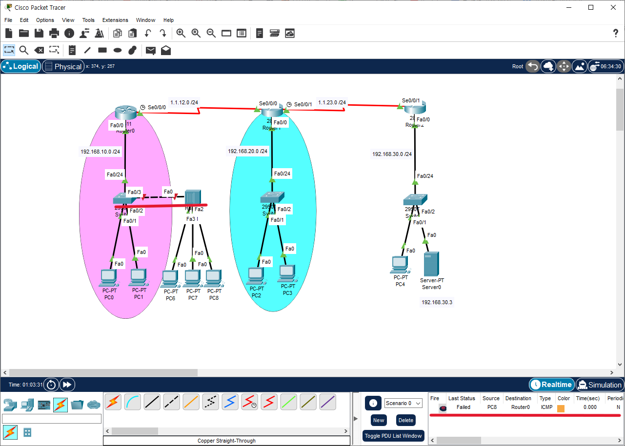Open the drawing palette rectangle icon

click(x=226, y=33)
